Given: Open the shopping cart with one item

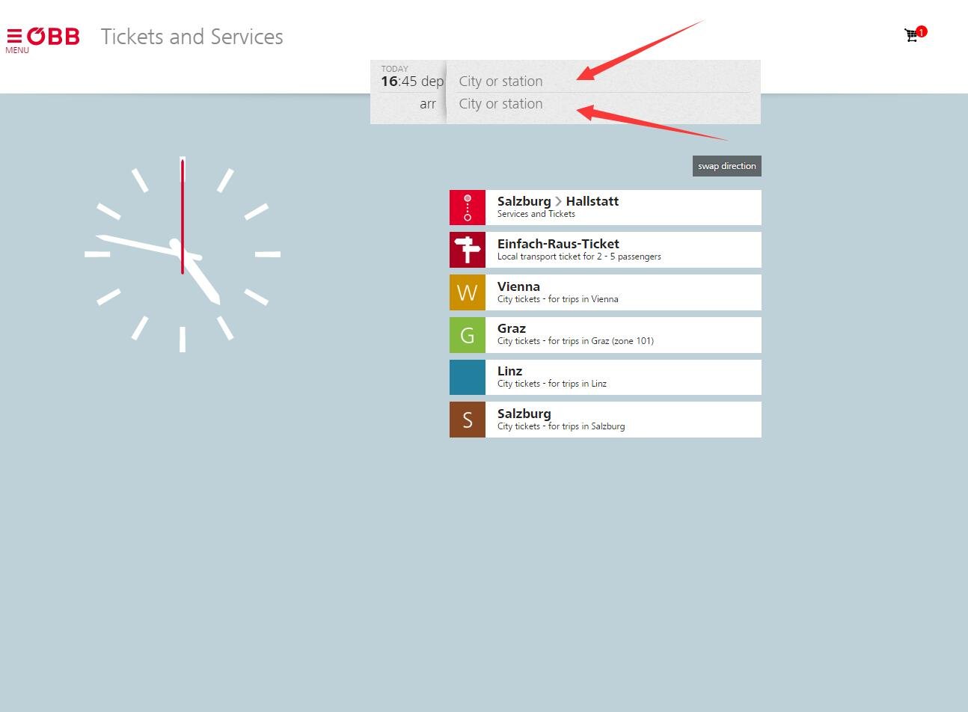Looking at the screenshot, I should click(912, 35).
